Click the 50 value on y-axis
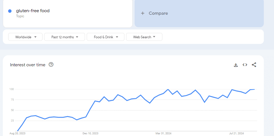The height and width of the screenshot is (136, 274). [12, 110]
